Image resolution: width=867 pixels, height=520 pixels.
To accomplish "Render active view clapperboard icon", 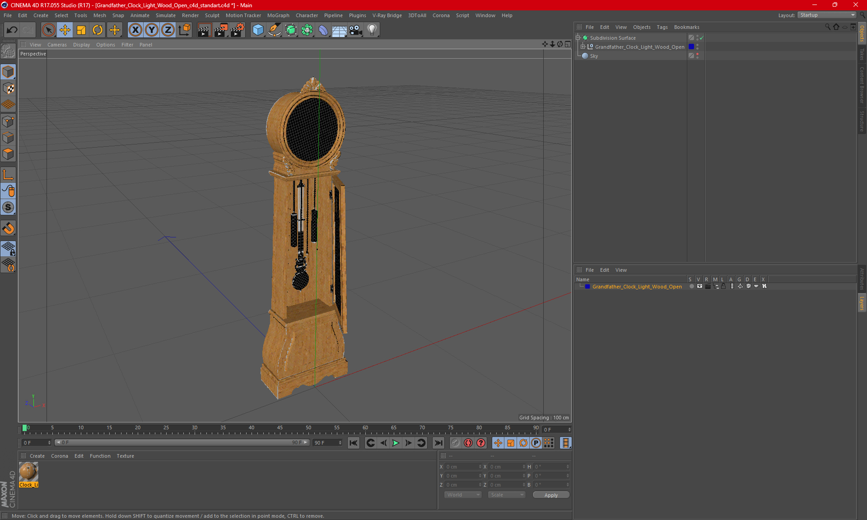I will click(204, 30).
